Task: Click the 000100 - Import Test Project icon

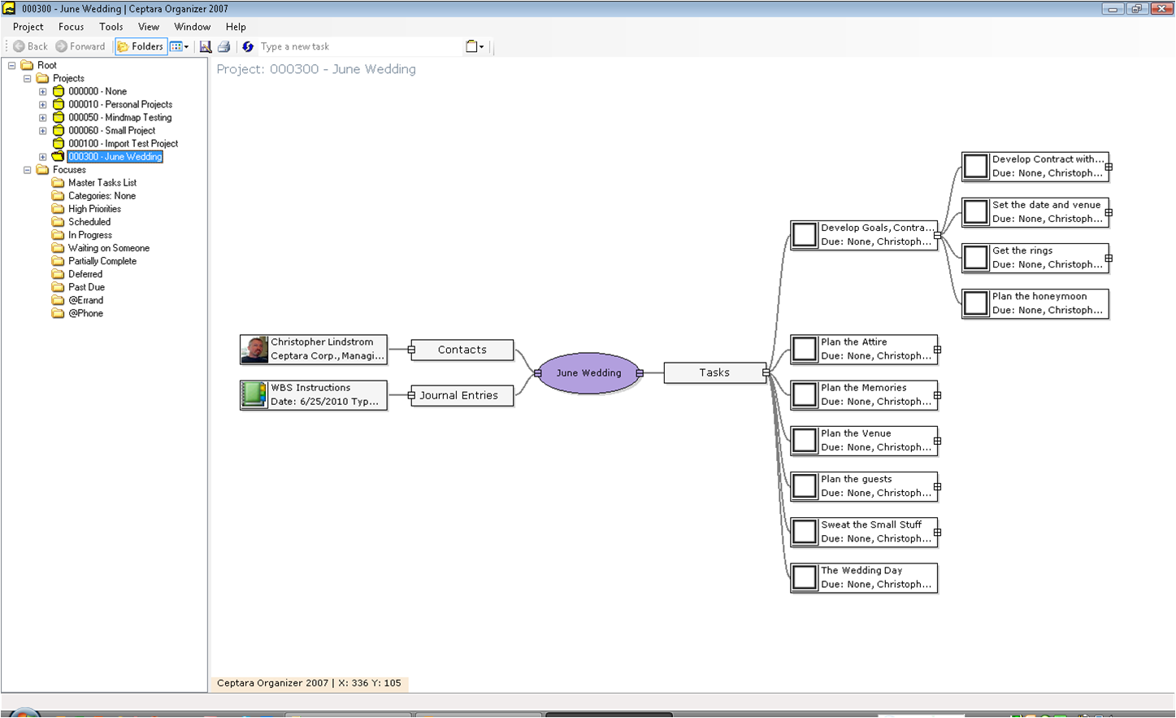Action: pos(59,143)
